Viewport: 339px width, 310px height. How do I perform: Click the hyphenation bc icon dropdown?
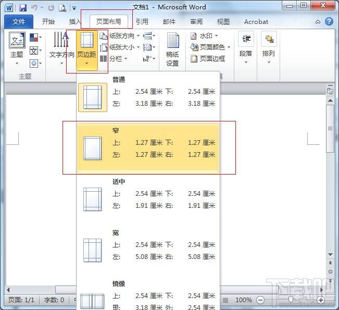(x=149, y=59)
